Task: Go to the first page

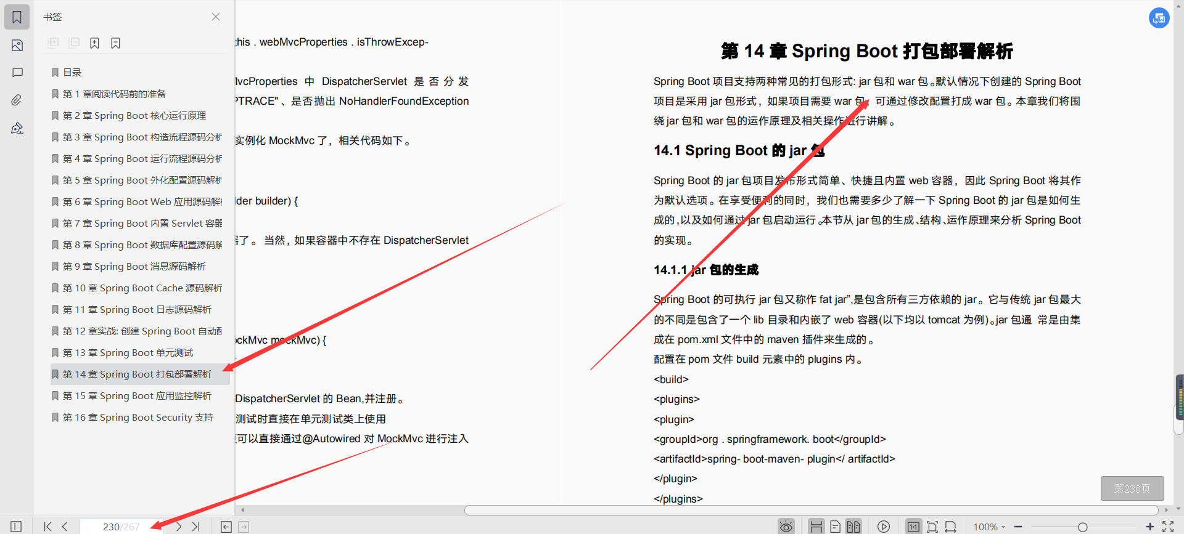Action: (x=47, y=527)
